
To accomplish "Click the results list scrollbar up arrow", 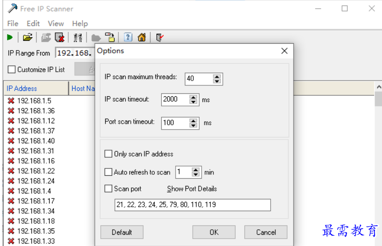I will pos(379,87).
